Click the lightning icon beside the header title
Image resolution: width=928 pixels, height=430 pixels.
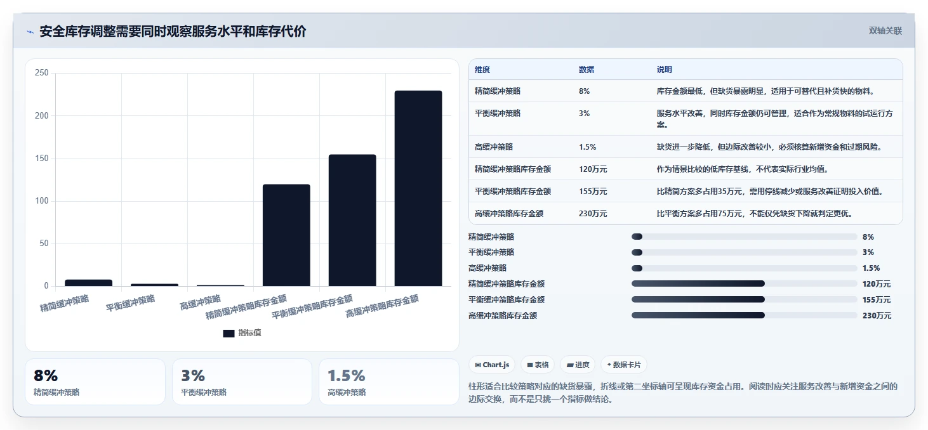coord(30,32)
